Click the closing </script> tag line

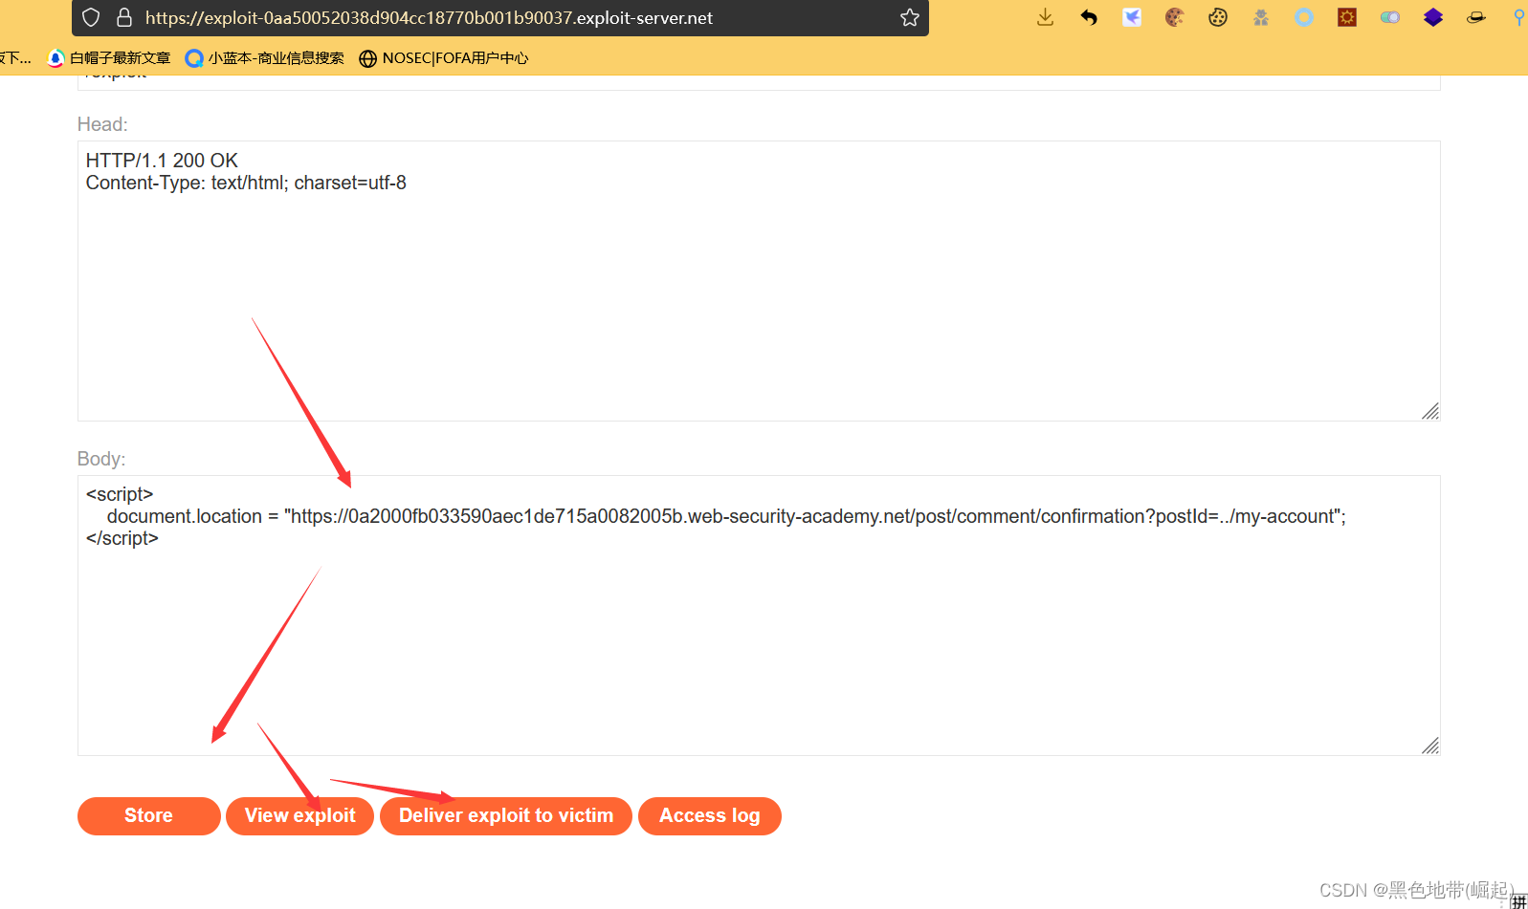click(x=122, y=538)
